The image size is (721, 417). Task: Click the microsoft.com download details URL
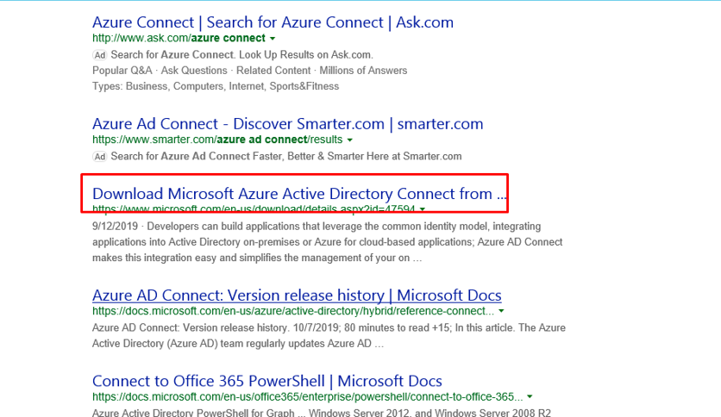(x=254, y=208)
